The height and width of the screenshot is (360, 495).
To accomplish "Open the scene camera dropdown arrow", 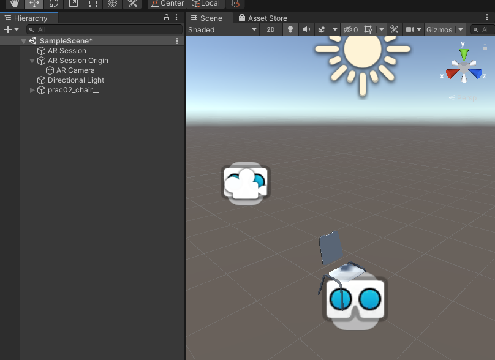I will (x=419, y=29).
